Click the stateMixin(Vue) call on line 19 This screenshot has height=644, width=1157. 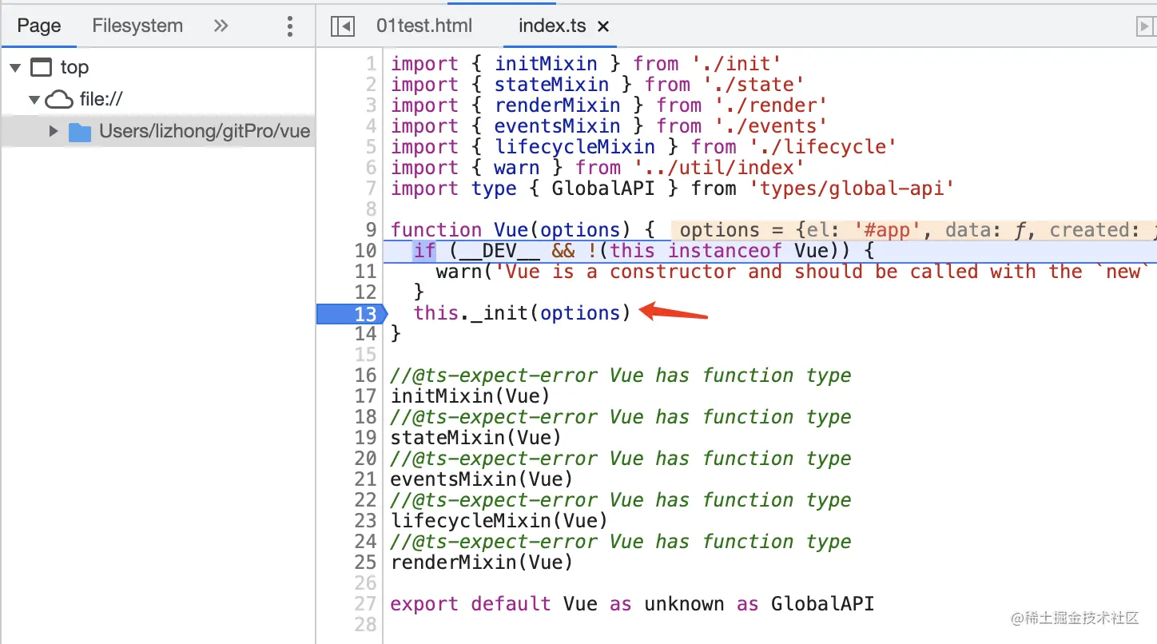point(476,438)
